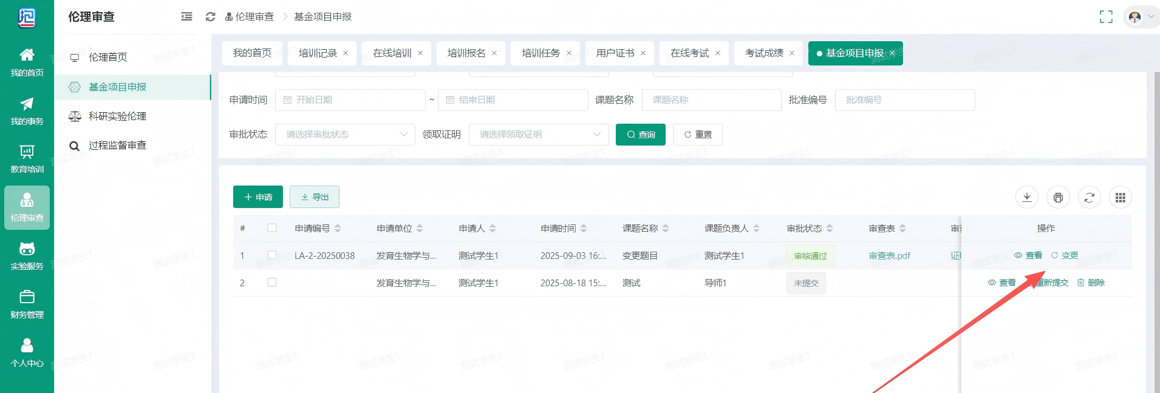Collapse the sidebar with menu fold icon
This screenshot has width=1160, height=393.
[186, 16]
